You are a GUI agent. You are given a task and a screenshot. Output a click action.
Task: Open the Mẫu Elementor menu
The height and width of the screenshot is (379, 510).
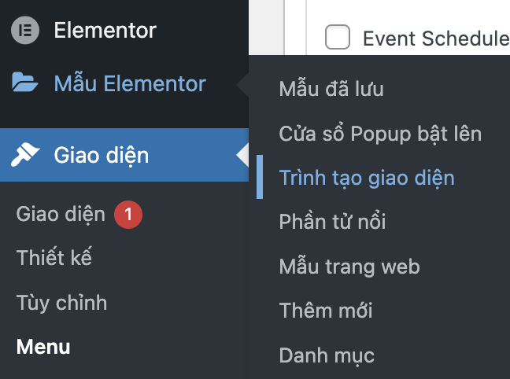tap(130, 83)
